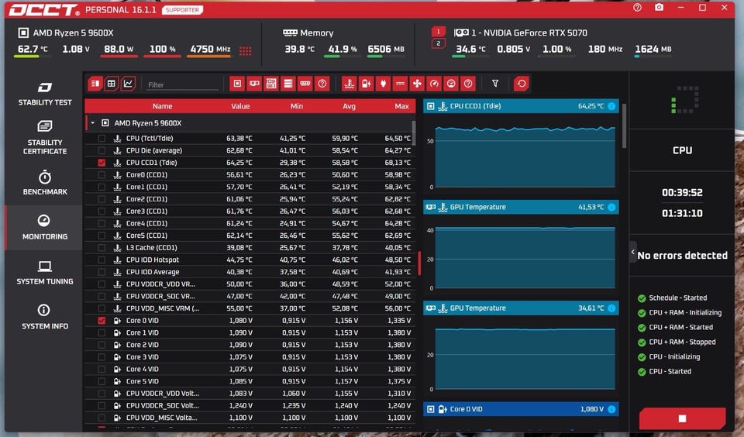
Task: Click the 'No errors detected' status text
Action: 682,255
